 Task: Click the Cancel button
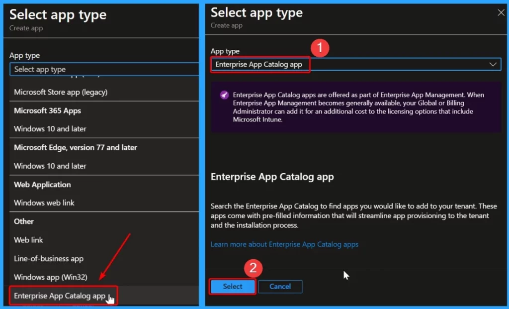(280, 286)
